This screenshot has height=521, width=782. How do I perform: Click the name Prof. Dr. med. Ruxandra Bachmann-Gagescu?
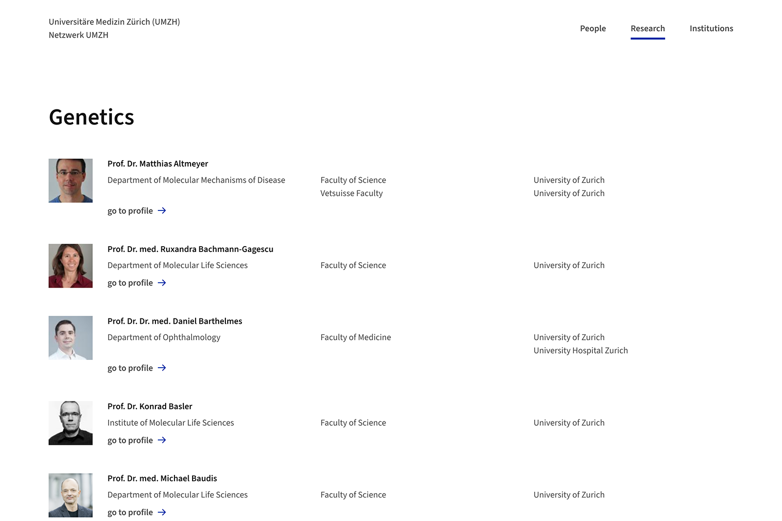190,249
